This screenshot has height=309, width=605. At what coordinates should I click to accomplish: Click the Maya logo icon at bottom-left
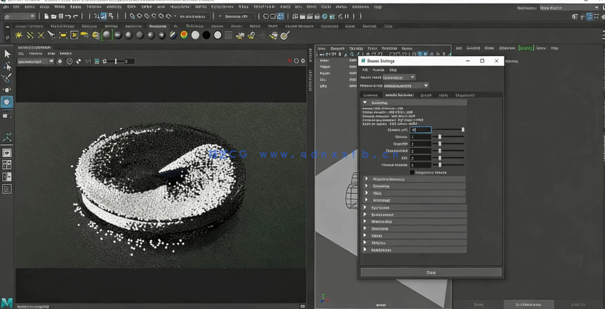(7, 302)
